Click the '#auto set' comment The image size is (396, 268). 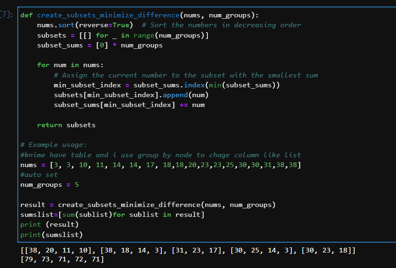(x=39, y=175)
